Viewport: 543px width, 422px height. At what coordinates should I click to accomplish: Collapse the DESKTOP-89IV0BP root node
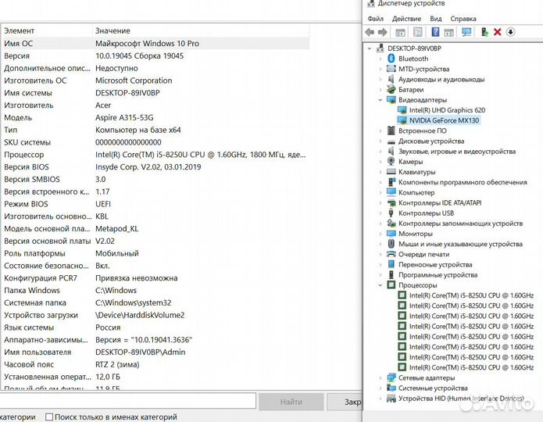370,48
